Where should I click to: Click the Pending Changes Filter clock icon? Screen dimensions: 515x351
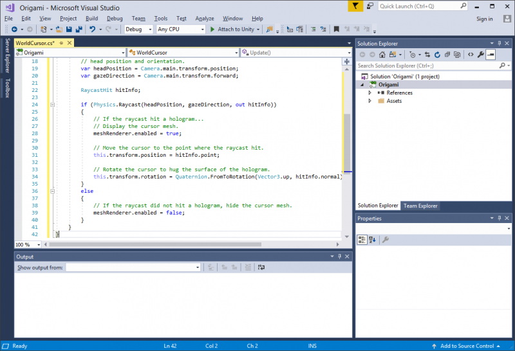click(x=413, y=55)
